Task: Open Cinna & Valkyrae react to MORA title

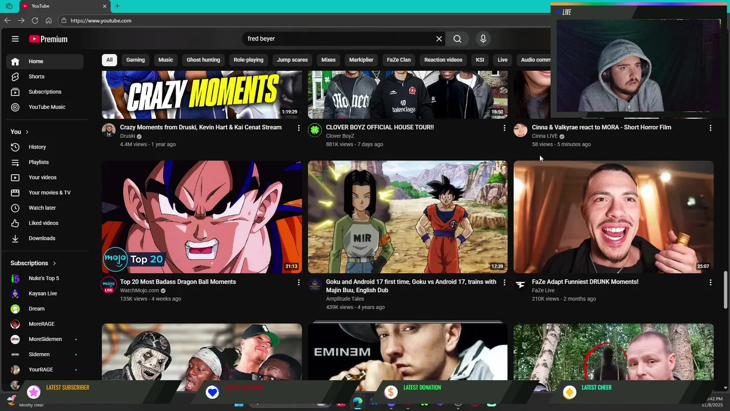Action: [602, 127]
